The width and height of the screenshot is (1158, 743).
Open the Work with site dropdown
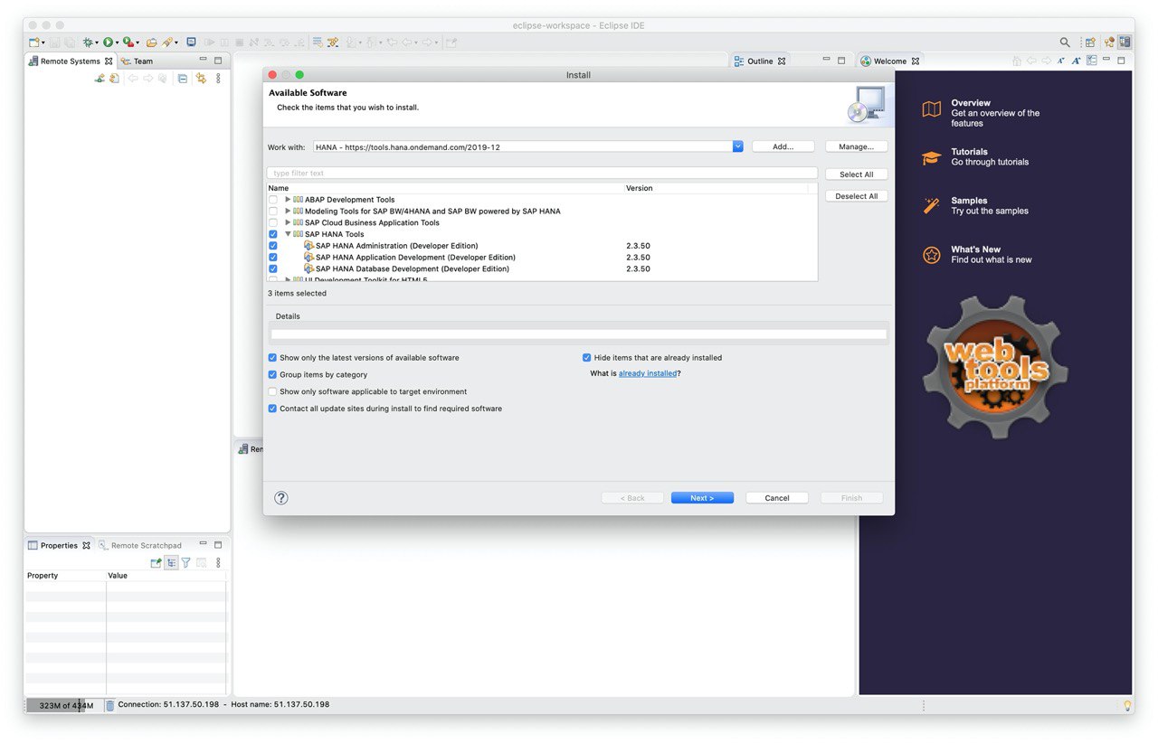click(x=737, y=146)
